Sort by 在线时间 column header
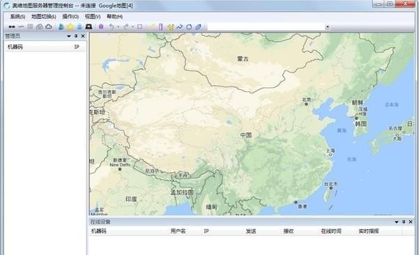The width and height of the screenshot is (419, 255). click(x=331, y=231)
